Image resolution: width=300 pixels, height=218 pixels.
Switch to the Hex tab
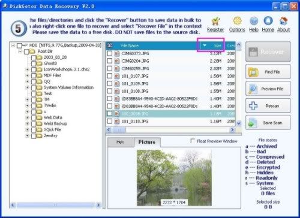point(121,142)
